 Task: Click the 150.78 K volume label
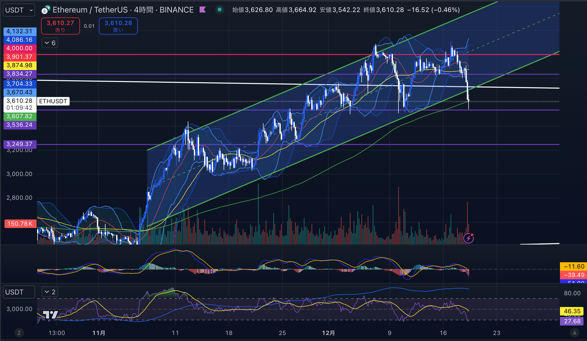[20, 224]
